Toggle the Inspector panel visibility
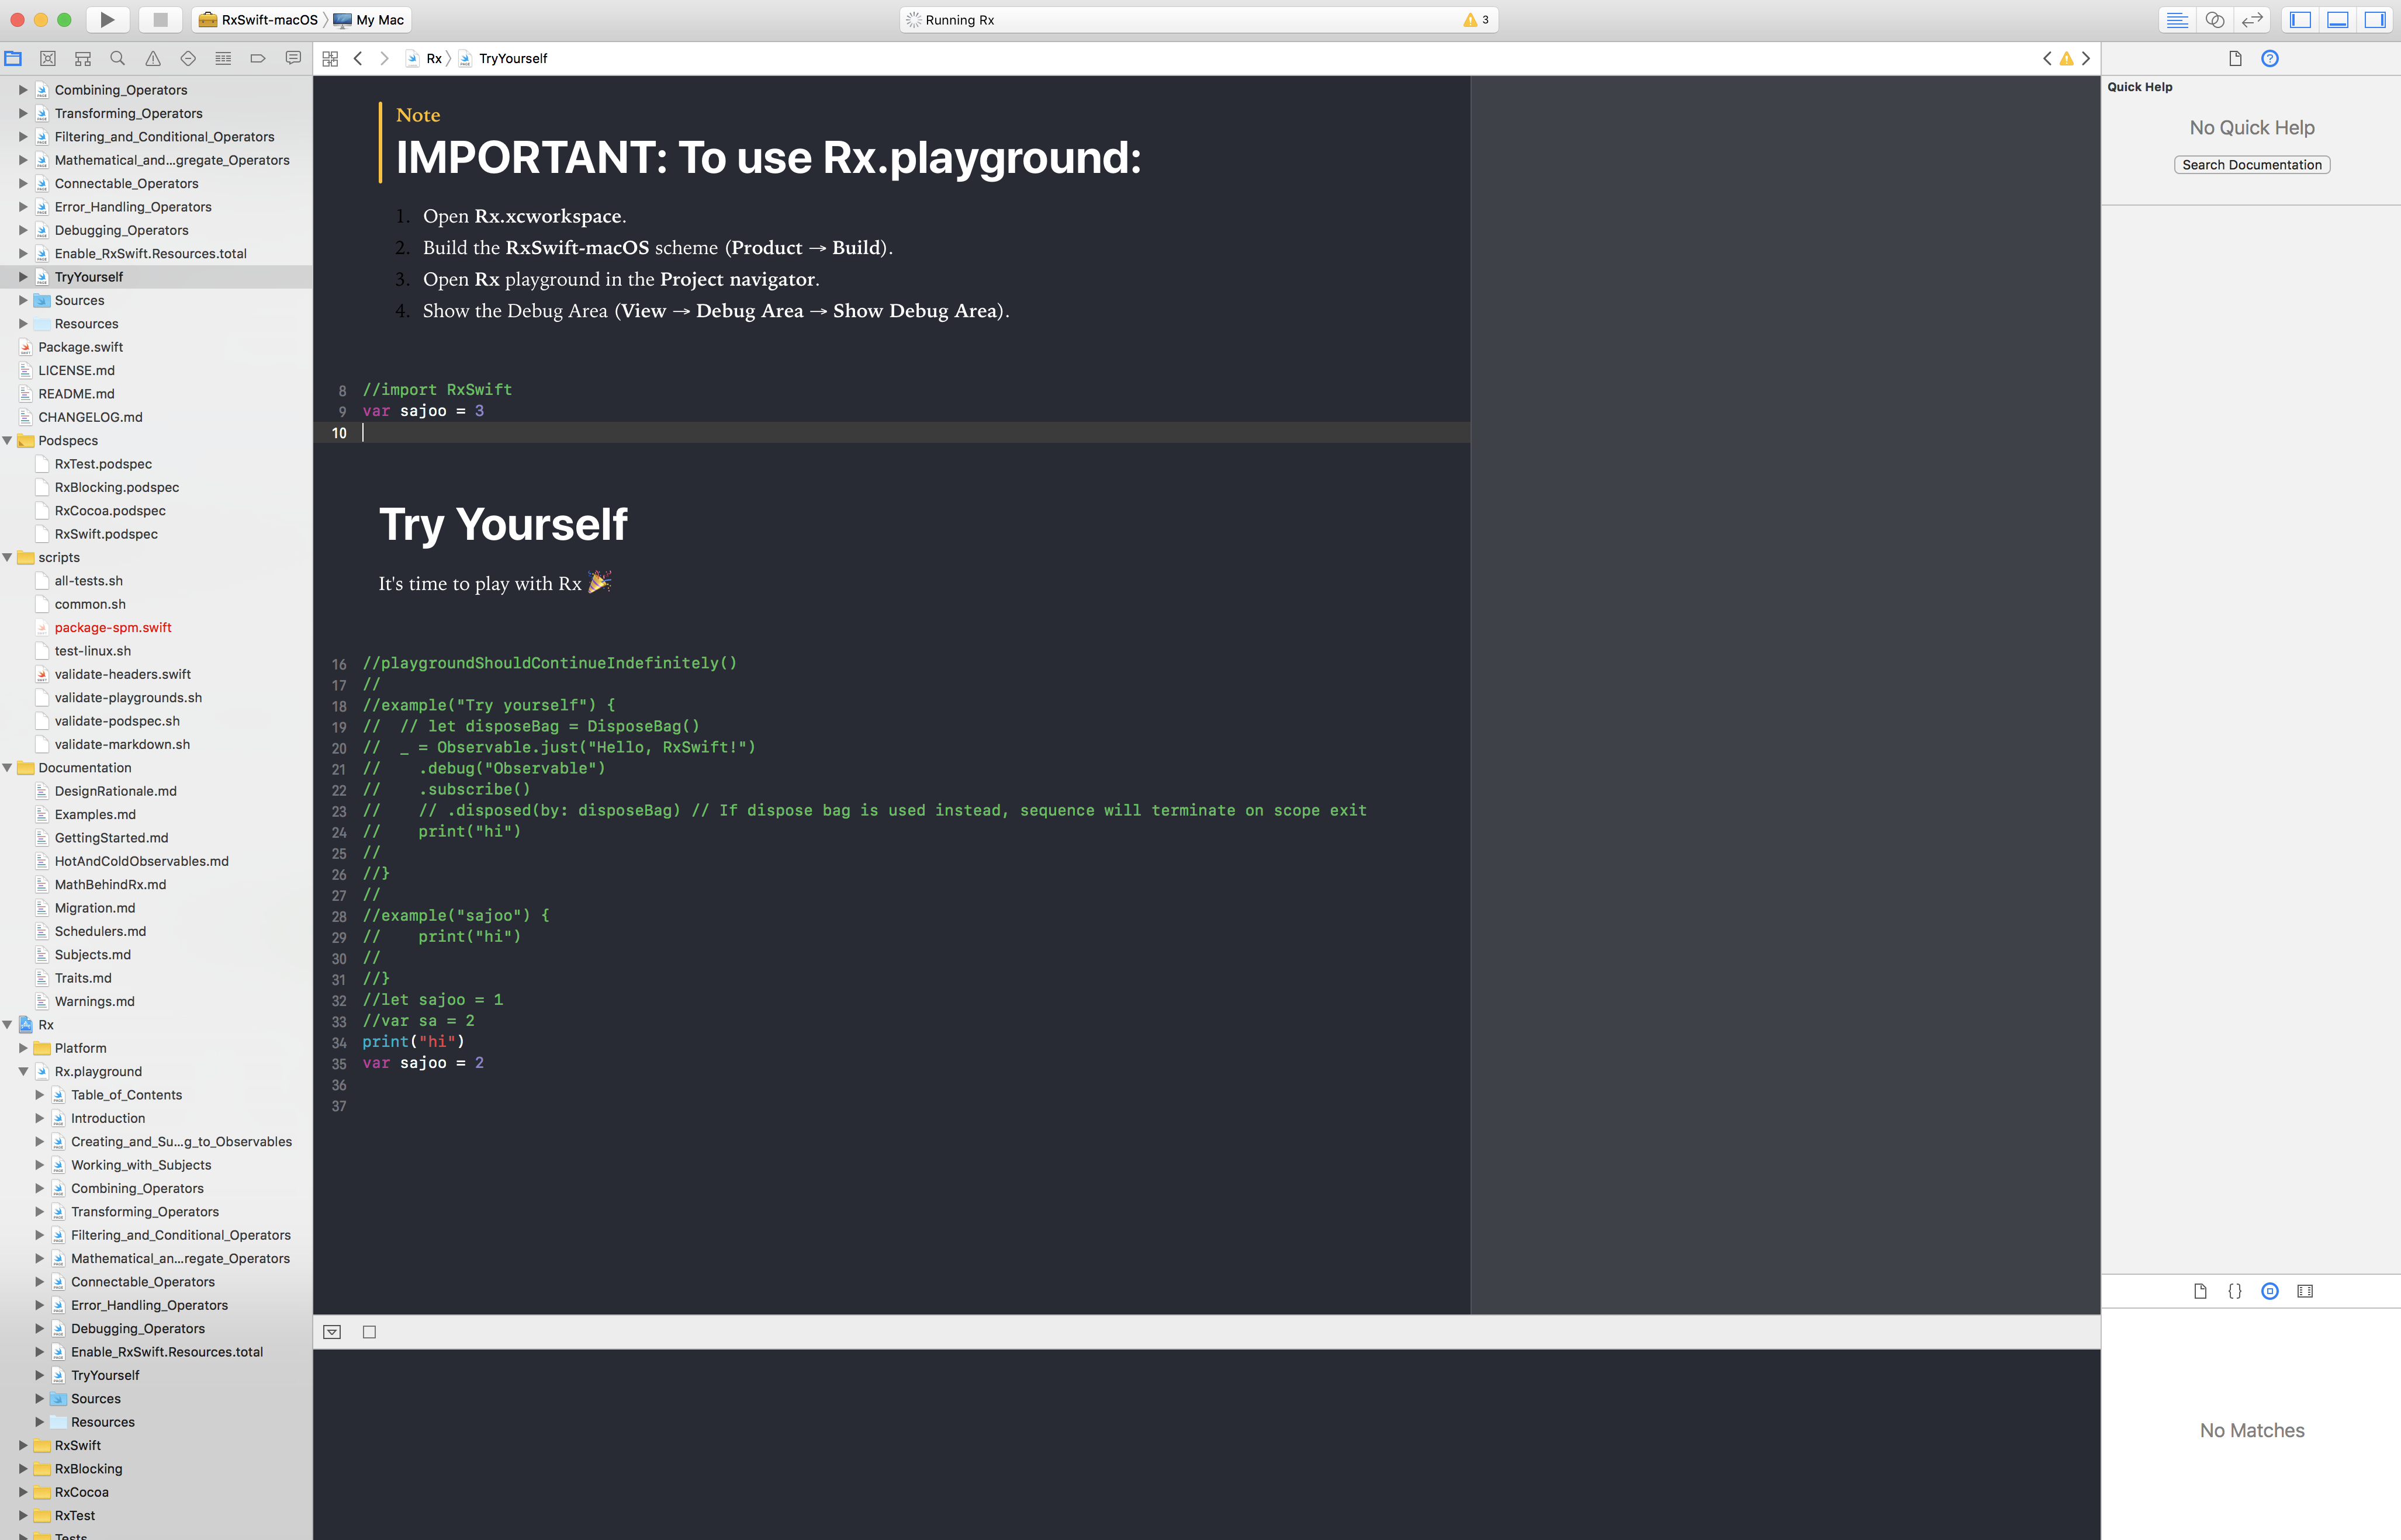Image resolution: width=2401 pixels, height=1540 pixels. pyautogui.click(x=2375, y=19)
